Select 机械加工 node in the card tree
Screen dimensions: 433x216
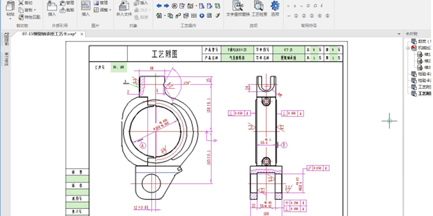tap(421, 48)
